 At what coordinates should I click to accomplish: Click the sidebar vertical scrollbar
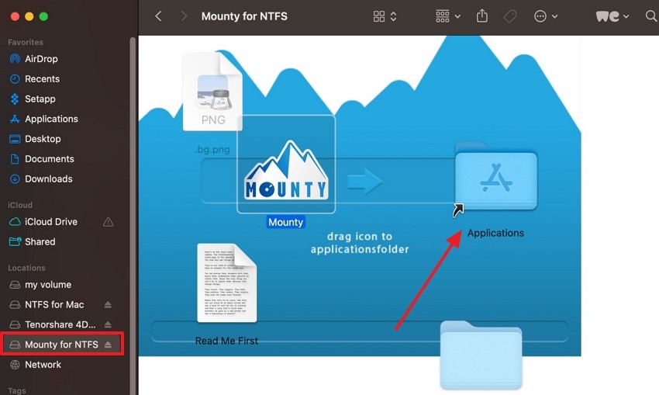pyautogui.click(x=133, y=214)
